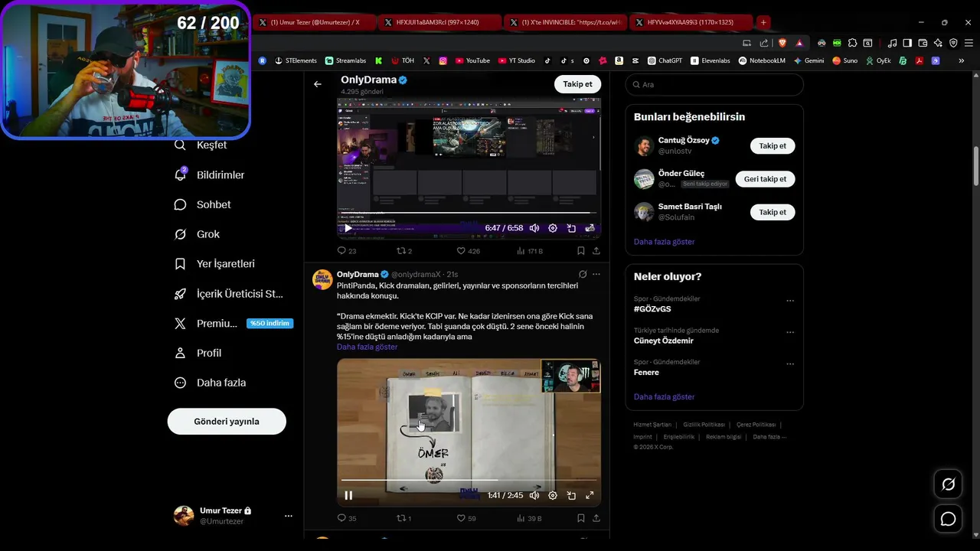Open account menu dots beside Umur Tezer
Screen dimensions: 980x551
pos(289,516)
